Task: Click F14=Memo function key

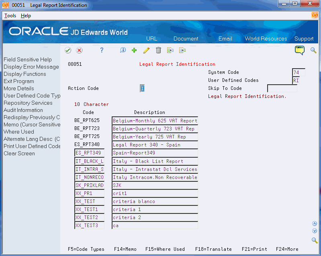Action: 125,249
